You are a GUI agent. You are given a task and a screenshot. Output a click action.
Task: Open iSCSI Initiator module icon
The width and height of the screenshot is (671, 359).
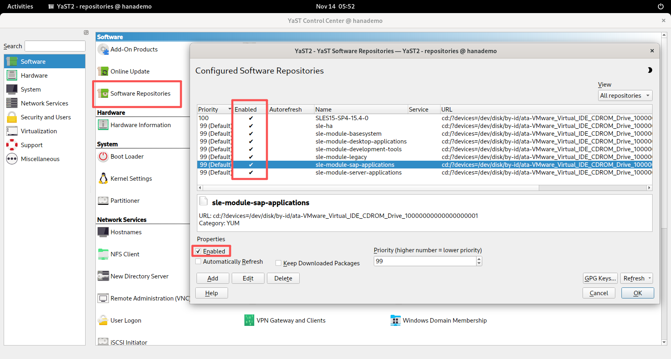click(x=103, y=341)
